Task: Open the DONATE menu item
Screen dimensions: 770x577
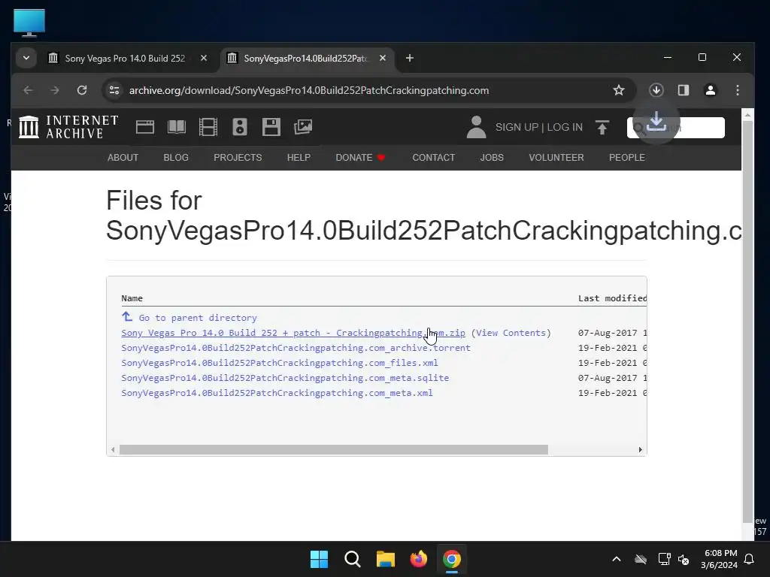Action: (360, 158)
